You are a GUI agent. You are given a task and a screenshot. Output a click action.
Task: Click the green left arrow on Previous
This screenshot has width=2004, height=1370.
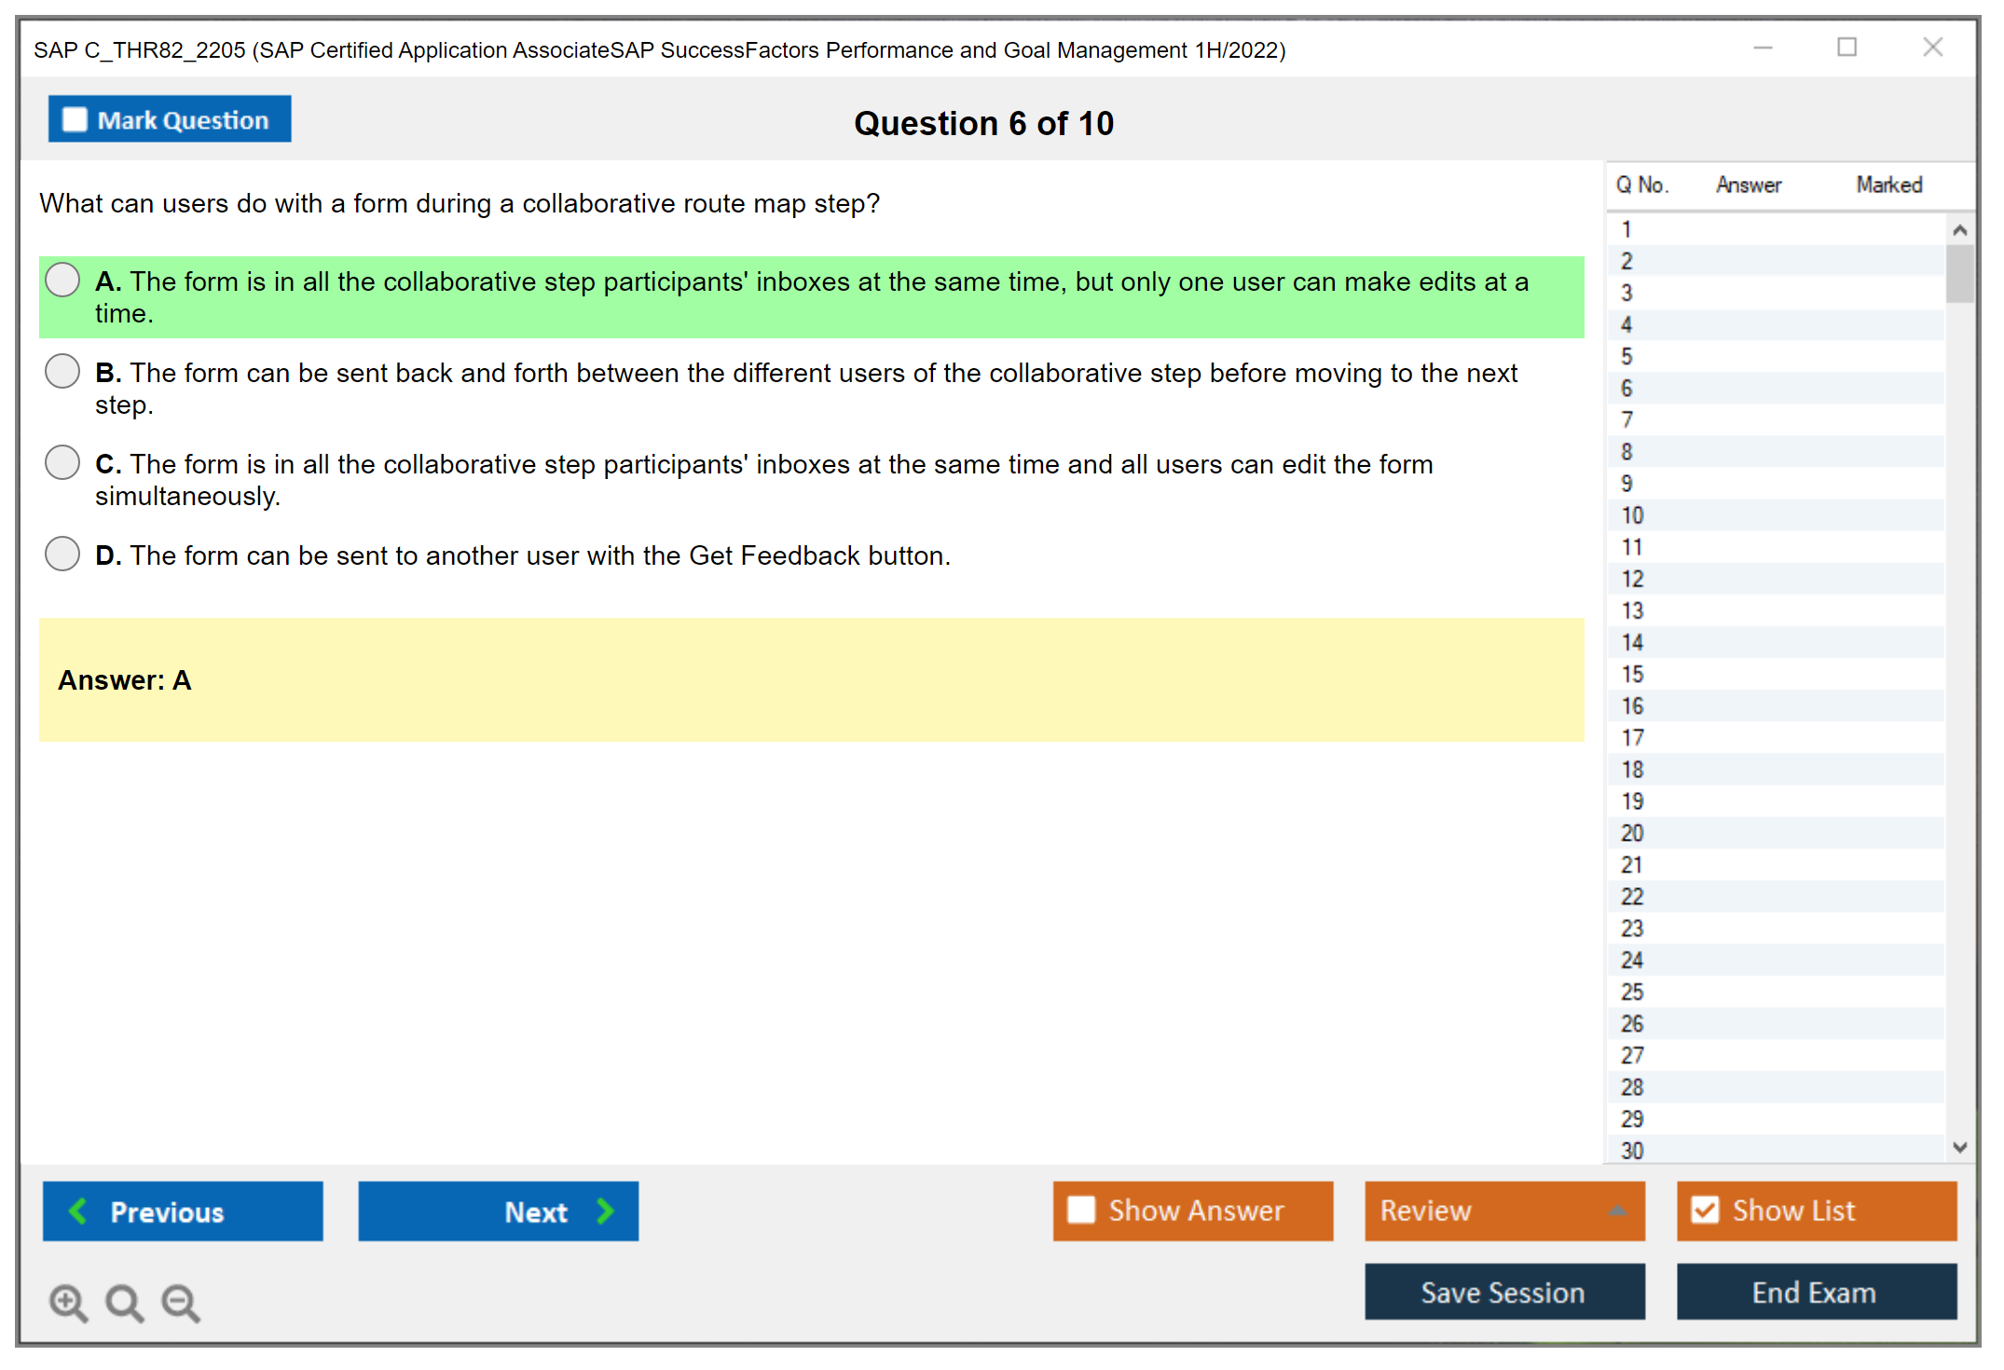[78, 1212]
